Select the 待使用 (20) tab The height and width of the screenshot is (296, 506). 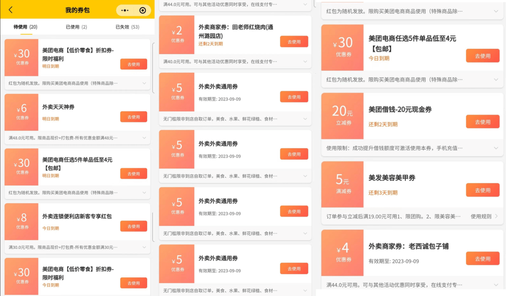click(26, 27)
